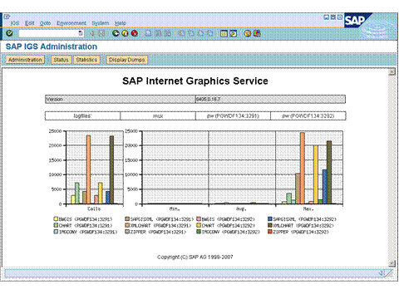Open the SAP window system menu icon
Viewport: 399px width, 299px height.
point(7,17)
